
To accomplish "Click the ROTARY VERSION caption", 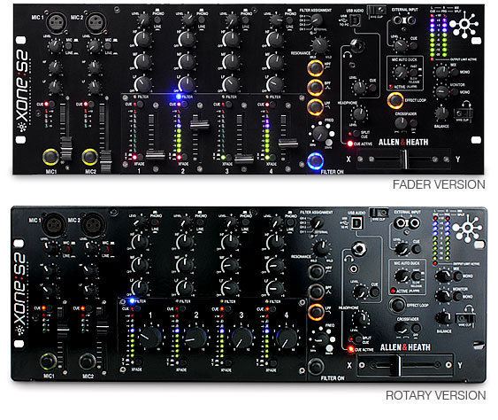I will [x=436, y=395].
